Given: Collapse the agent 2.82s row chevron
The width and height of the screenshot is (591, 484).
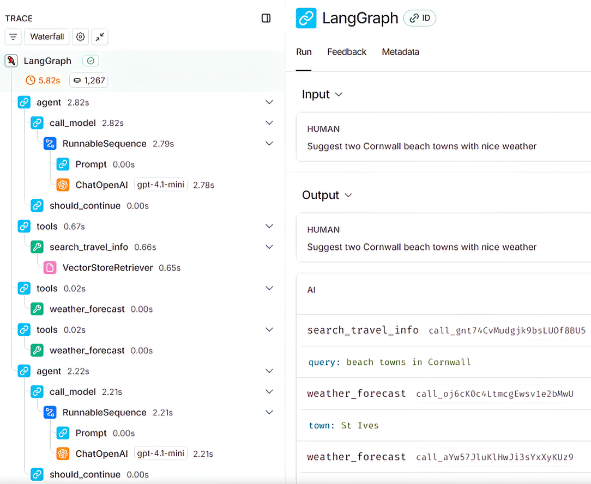Looking at the screenshot, I should pyautogui.click(x=269, y=102).
